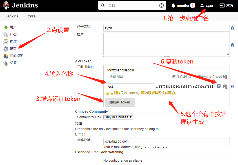Click the Jenkins breadcrumb link
The width and height of the screenshot is (238, 165).
(12, 16)
